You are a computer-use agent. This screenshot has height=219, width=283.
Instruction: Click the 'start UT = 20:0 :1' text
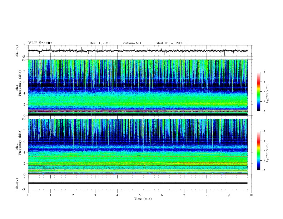coord(173,43)
